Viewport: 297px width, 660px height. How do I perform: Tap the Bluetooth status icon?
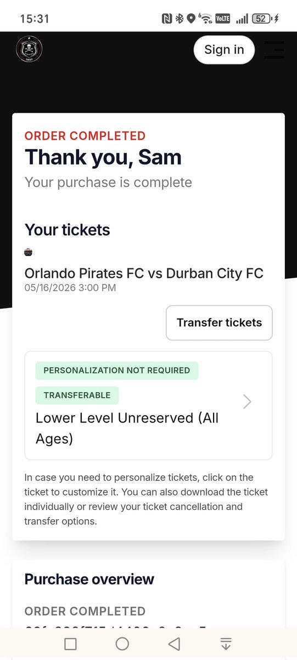tap(179, 19)
